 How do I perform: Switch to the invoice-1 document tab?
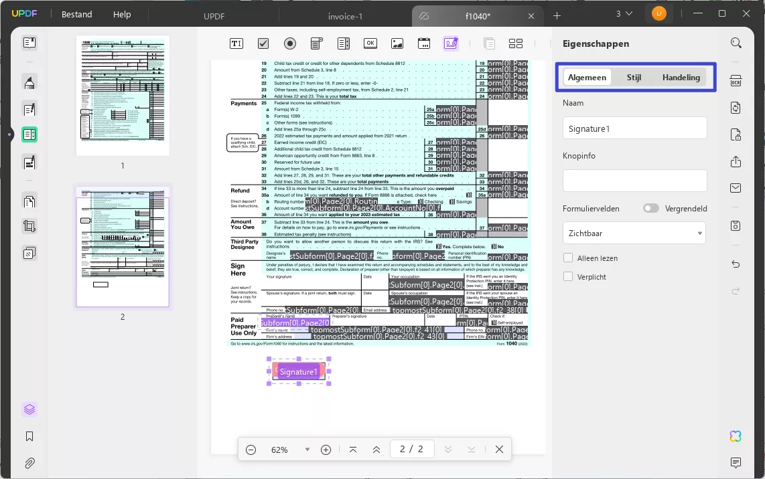(x=345, y=16)
